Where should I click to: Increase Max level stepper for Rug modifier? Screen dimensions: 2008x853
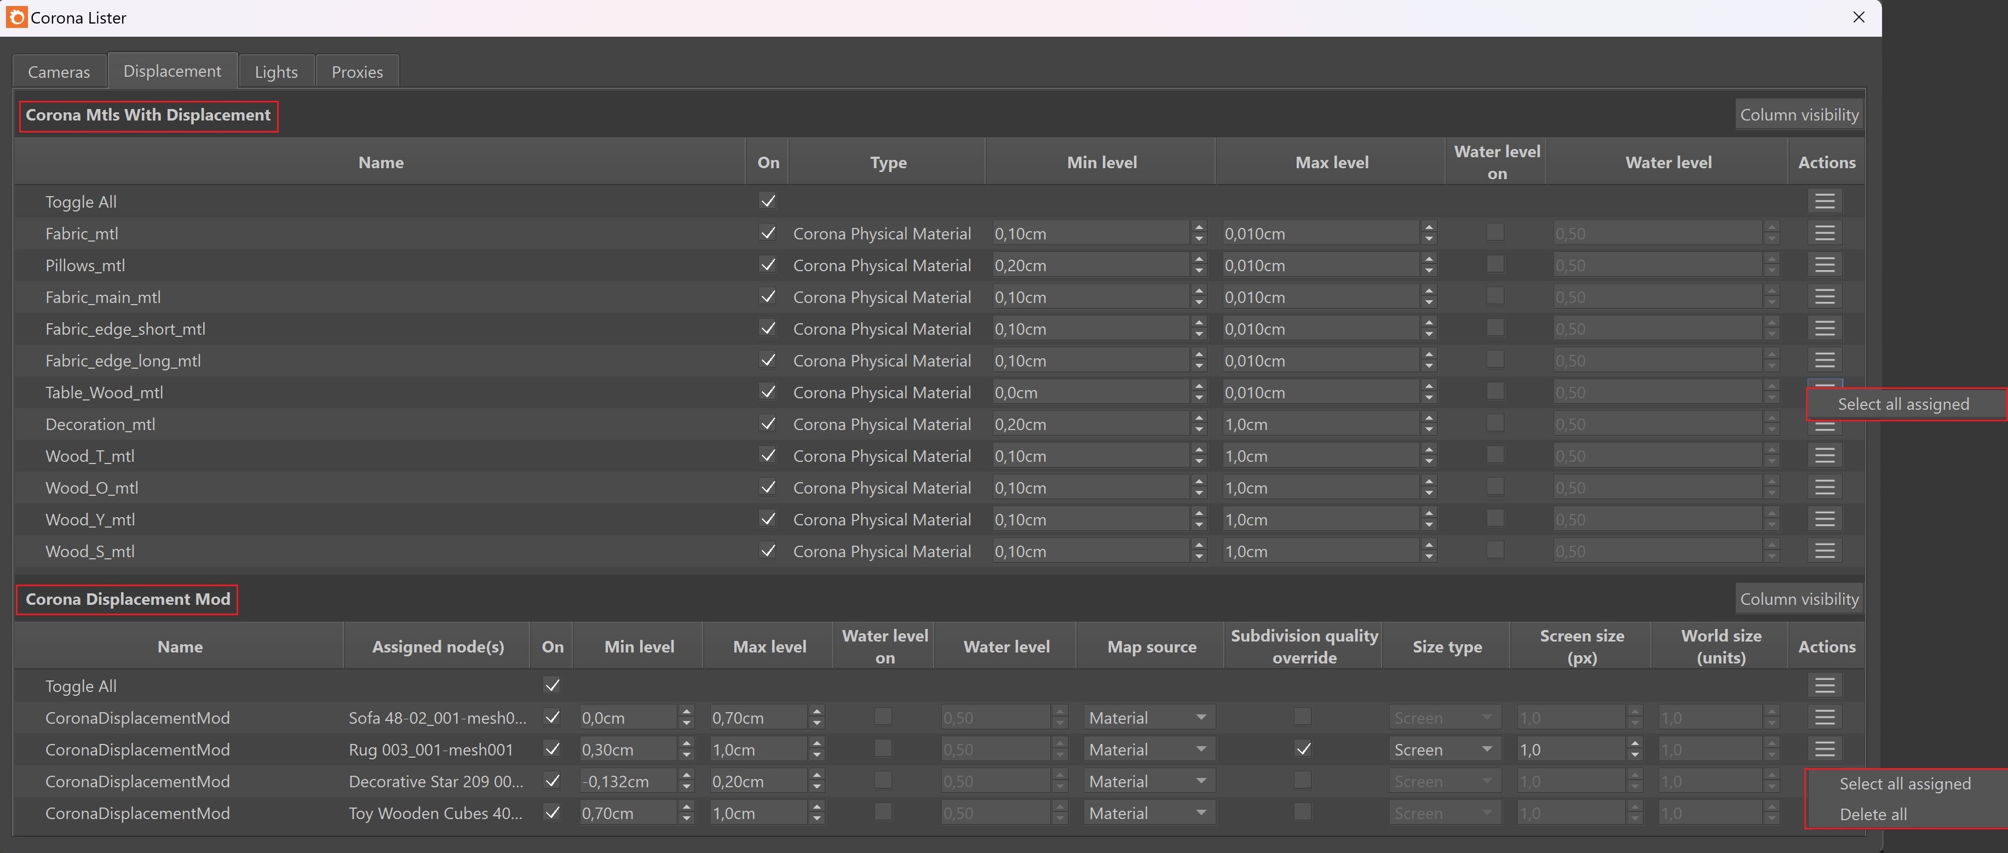click(816, 744)
